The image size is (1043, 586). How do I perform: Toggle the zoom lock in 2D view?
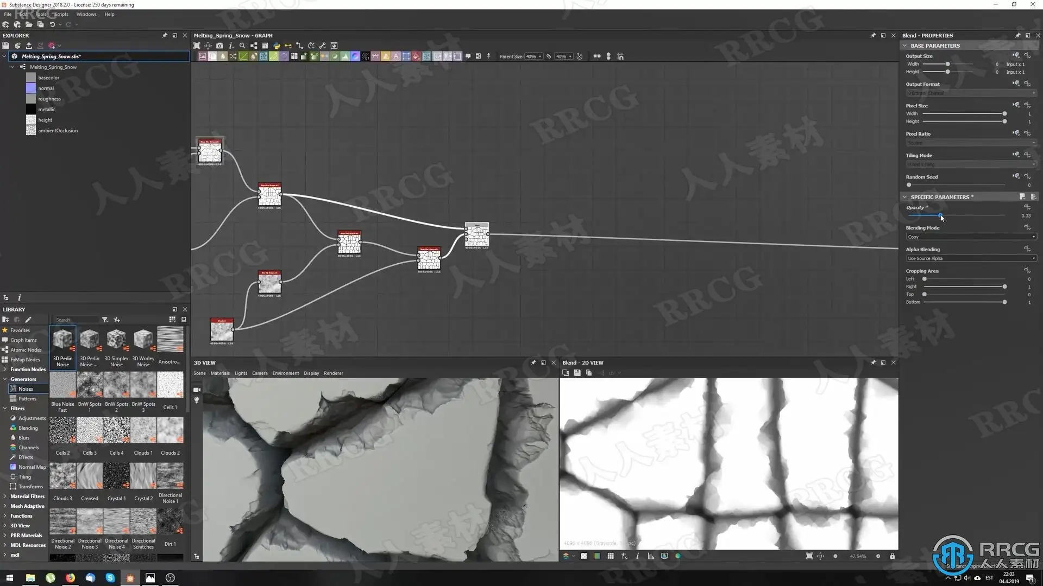(892, 556)
